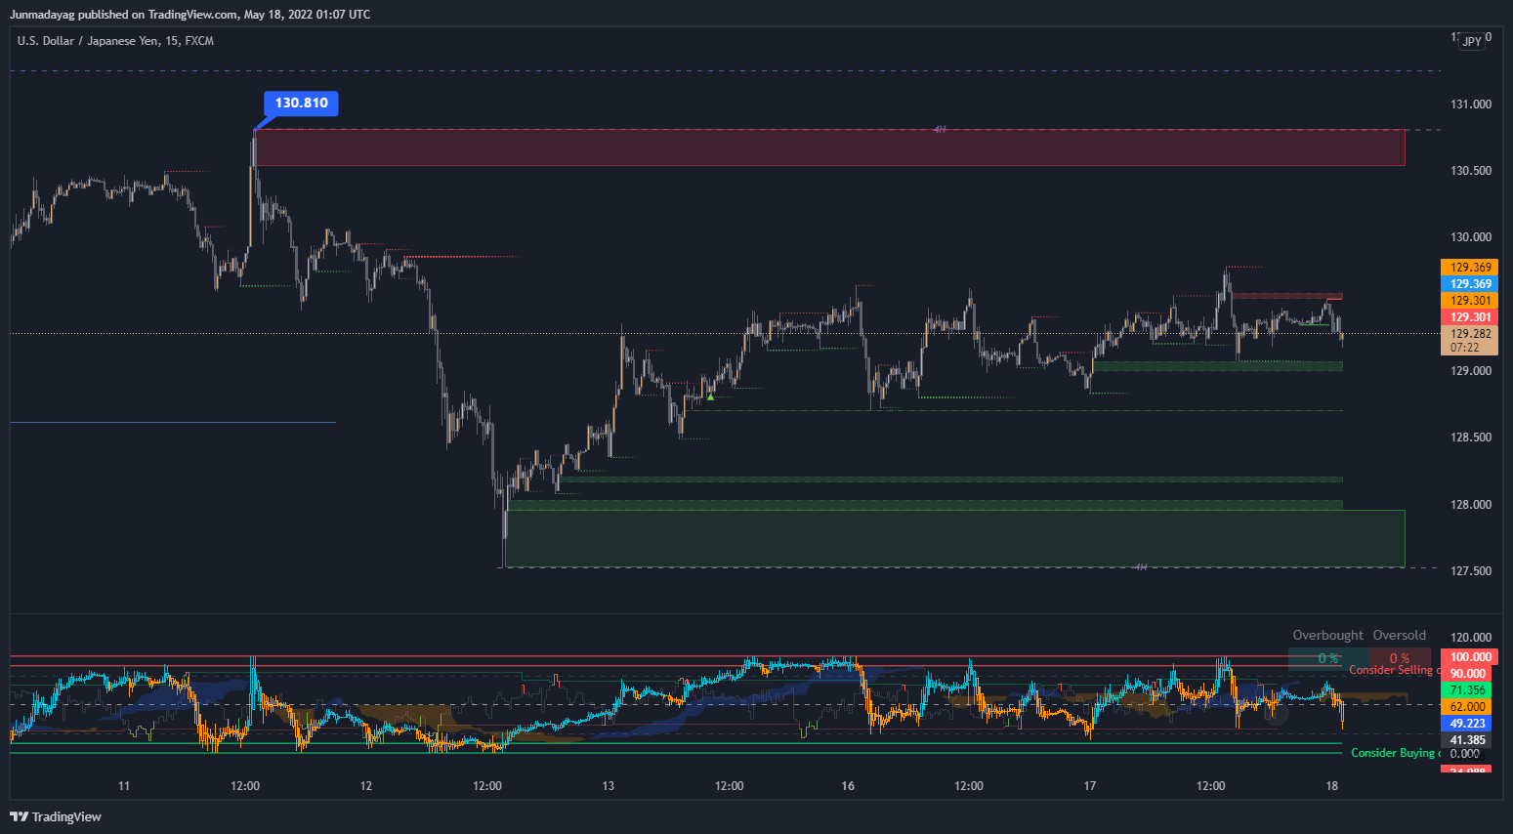
Task: Click the 128.500 price axis label
Action: point(1471,438)
